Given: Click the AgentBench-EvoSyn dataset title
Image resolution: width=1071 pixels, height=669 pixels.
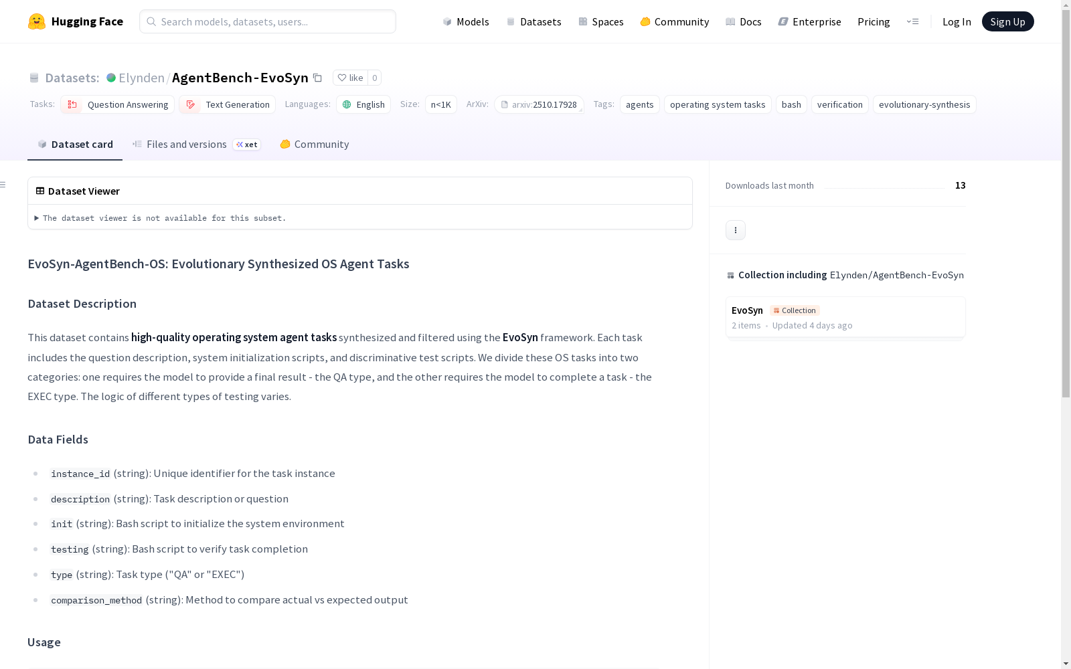Looking at the screenshot, I should (240, 78).
